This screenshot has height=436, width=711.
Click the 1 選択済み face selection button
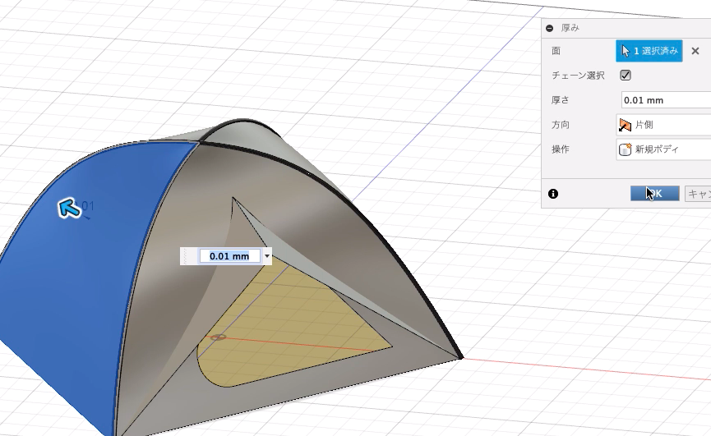pyautogui.click(x=649, y=51)
